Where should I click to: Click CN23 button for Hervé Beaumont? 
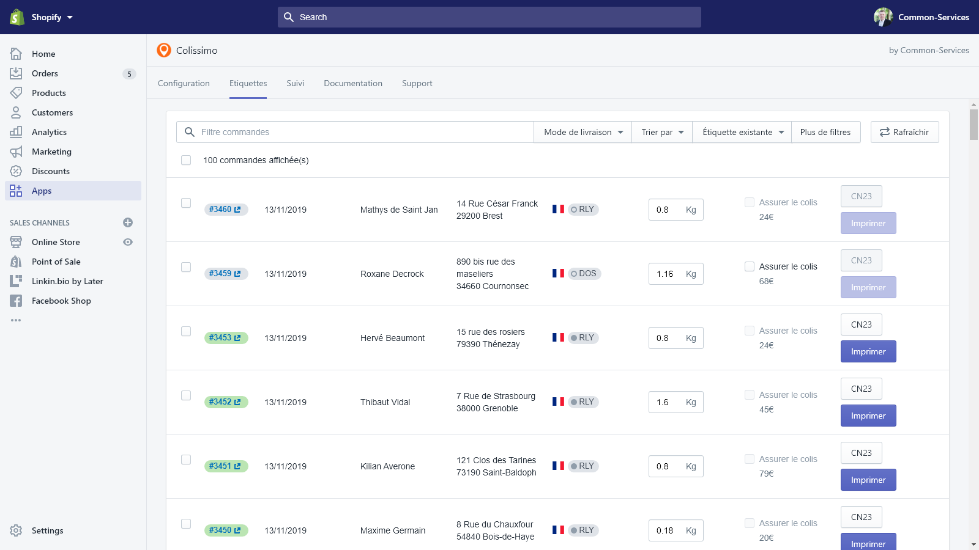pos(862,324)
